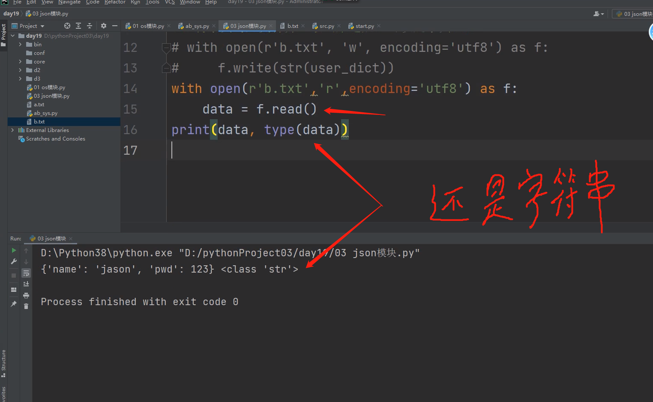Open the Project view type dropdown

pyautogui.click(x=28, y=26)
